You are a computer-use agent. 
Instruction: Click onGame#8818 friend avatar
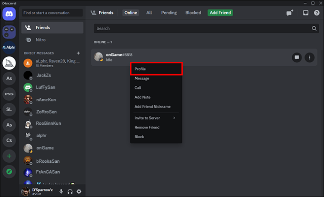98,57
